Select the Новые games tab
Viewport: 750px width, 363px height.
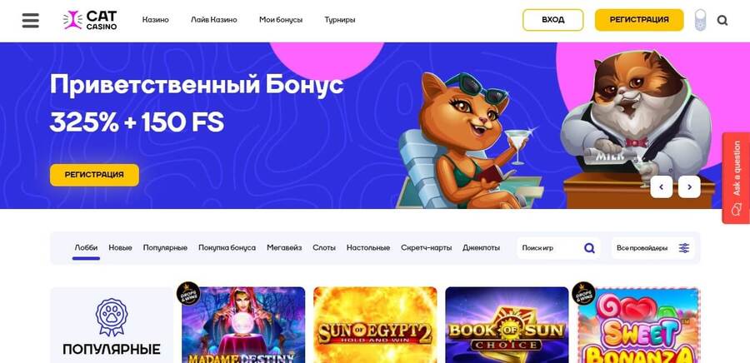120,248
